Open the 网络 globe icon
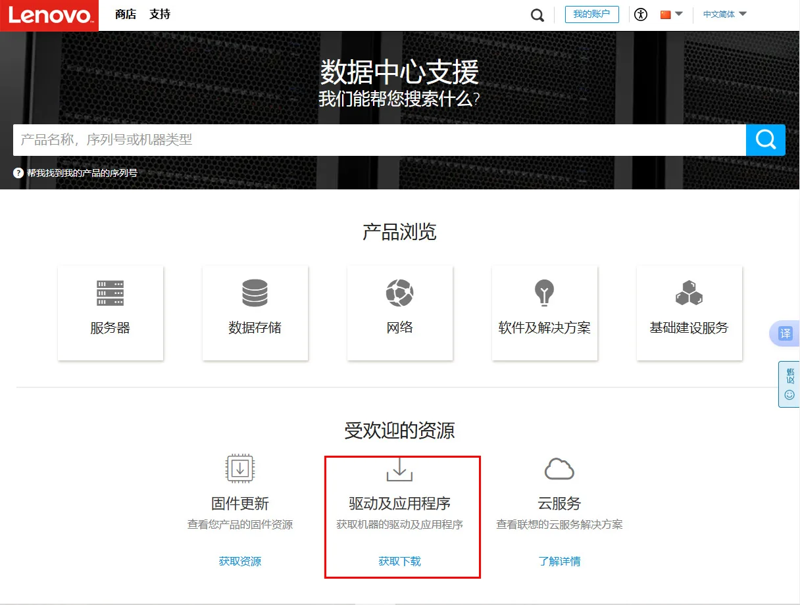Screen dimensions: 800x605 coord(399,293)
